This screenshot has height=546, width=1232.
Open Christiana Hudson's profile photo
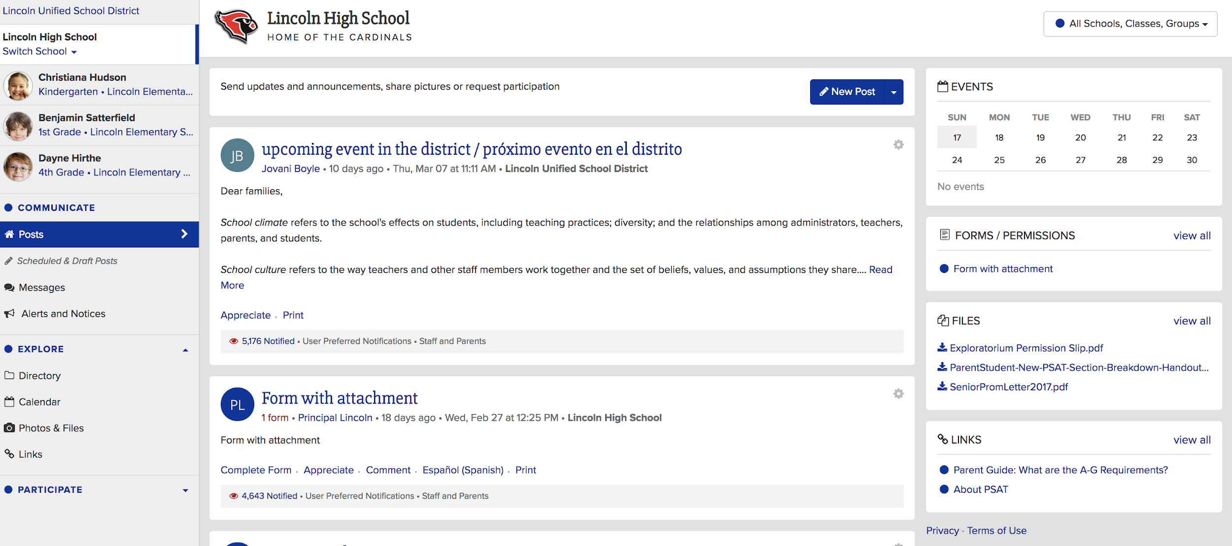[18, 85]
